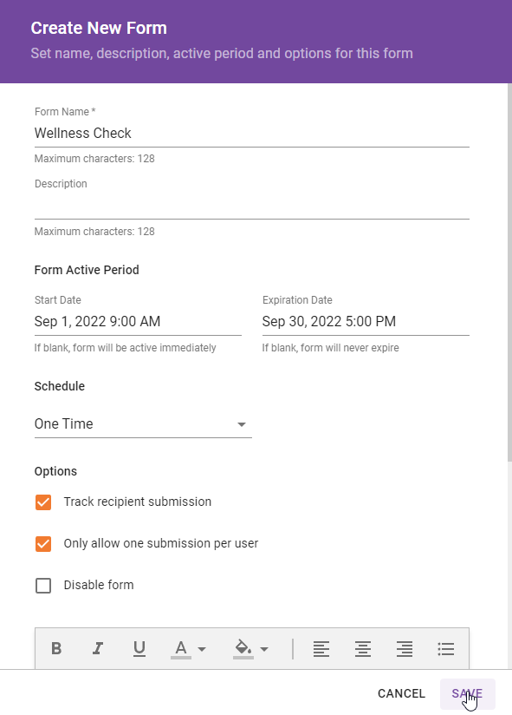Expand fill color dropdown arrow
512x715 pixels.
[x=264, y=649]
